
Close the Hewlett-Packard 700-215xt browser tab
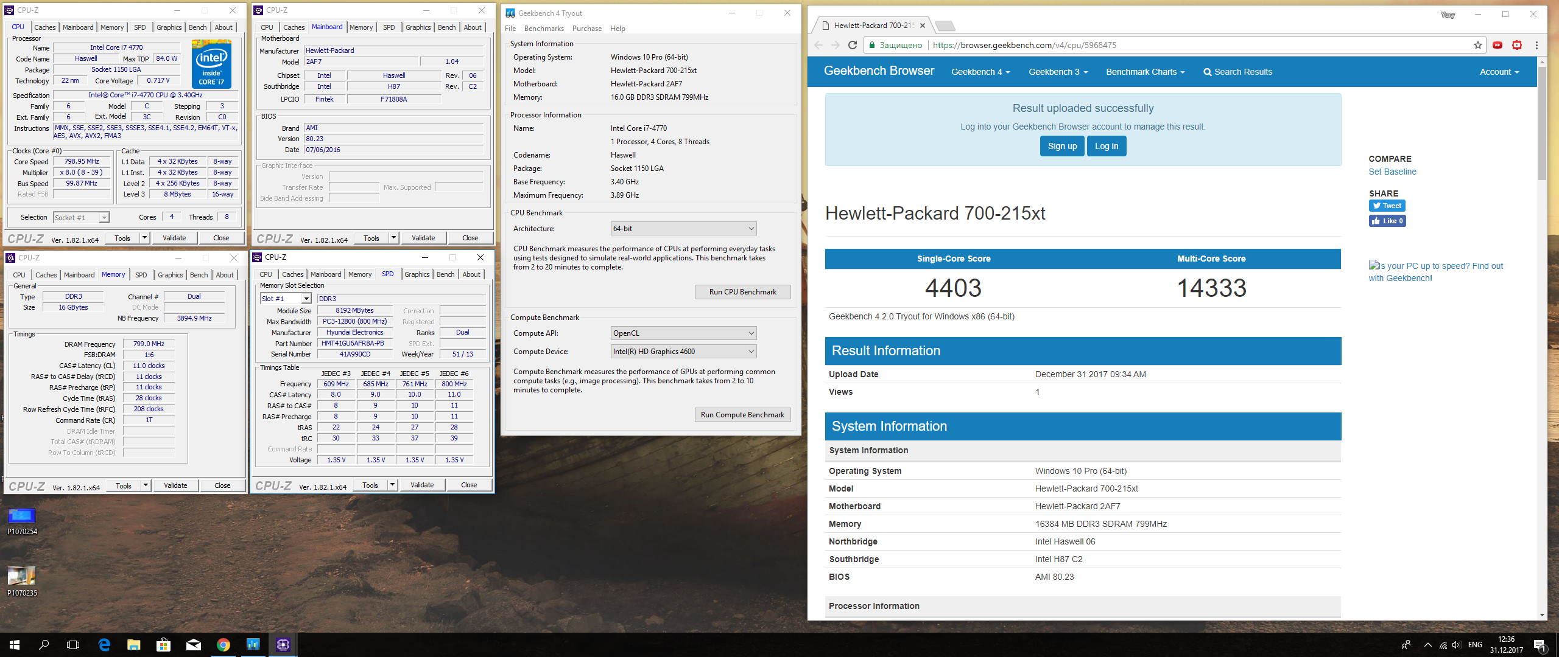[923, 26]
